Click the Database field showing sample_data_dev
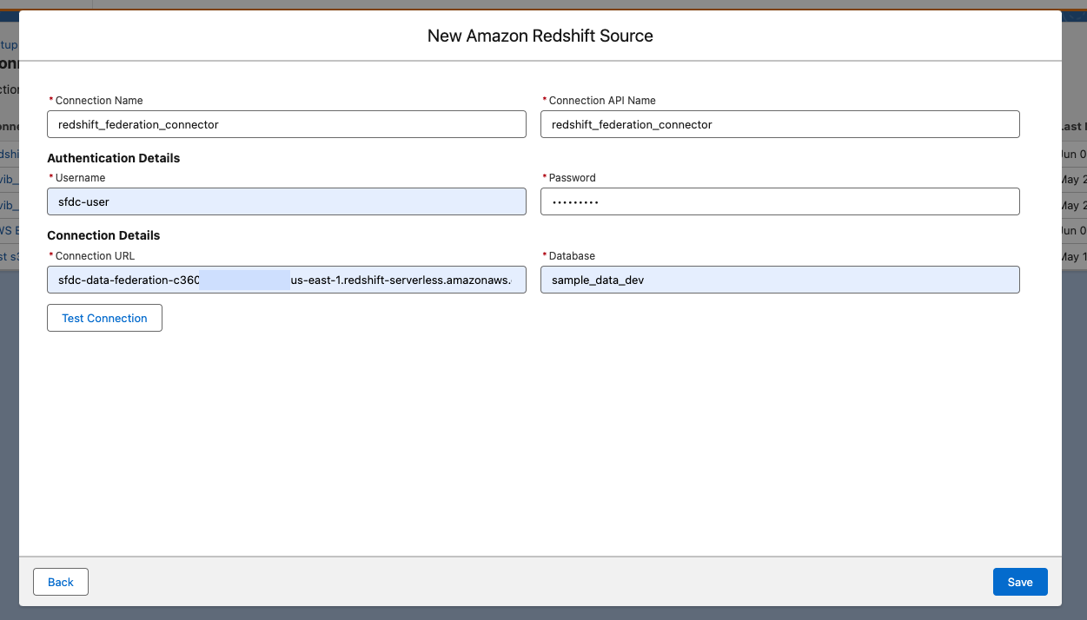Screen dimensions: 1087x620 click(x=780, y=280)
